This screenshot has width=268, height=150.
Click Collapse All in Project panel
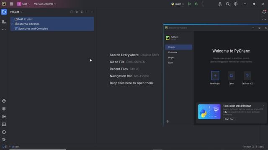[82, 12]
